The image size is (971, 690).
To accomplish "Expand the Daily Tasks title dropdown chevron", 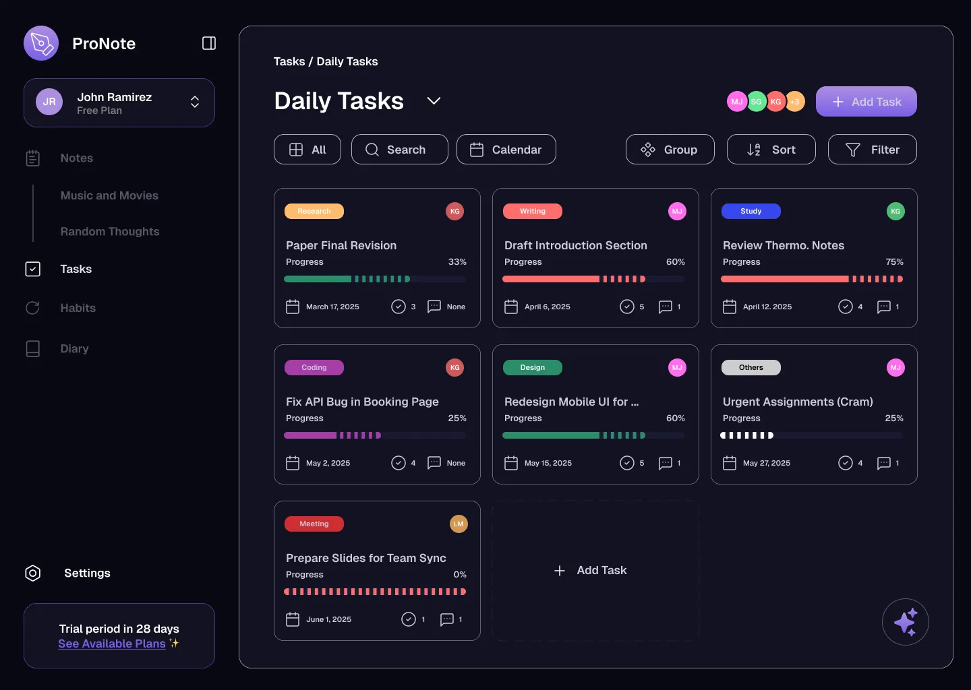I will 434,100.
